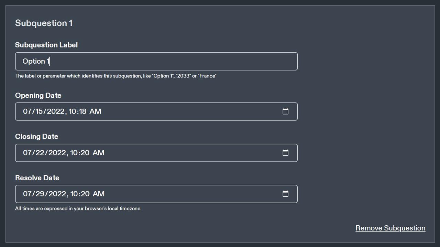Open calendar picker for Closing Date
The height and width of the screenshot is (247, 440).
coord(285,152)
